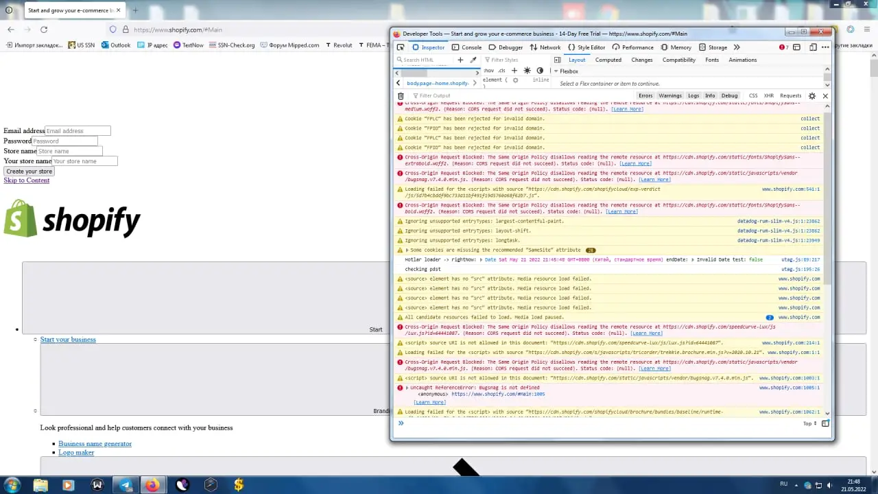Pick the eyedropper tool in Inspector
The image size is (878, 494).
tap(473, 60)
